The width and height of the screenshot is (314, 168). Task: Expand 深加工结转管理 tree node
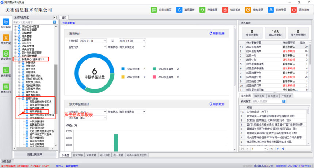(15, 26)
